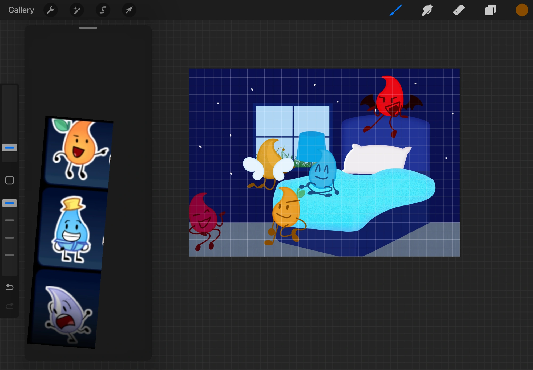Switch to the Eraser tool
533x370 pixels.
(458, 10)
